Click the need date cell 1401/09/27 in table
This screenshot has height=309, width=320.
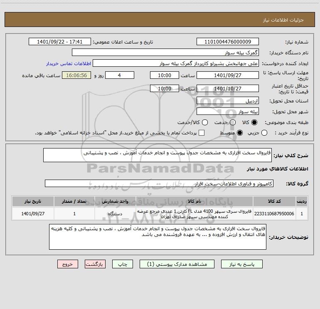click(33, 214)
